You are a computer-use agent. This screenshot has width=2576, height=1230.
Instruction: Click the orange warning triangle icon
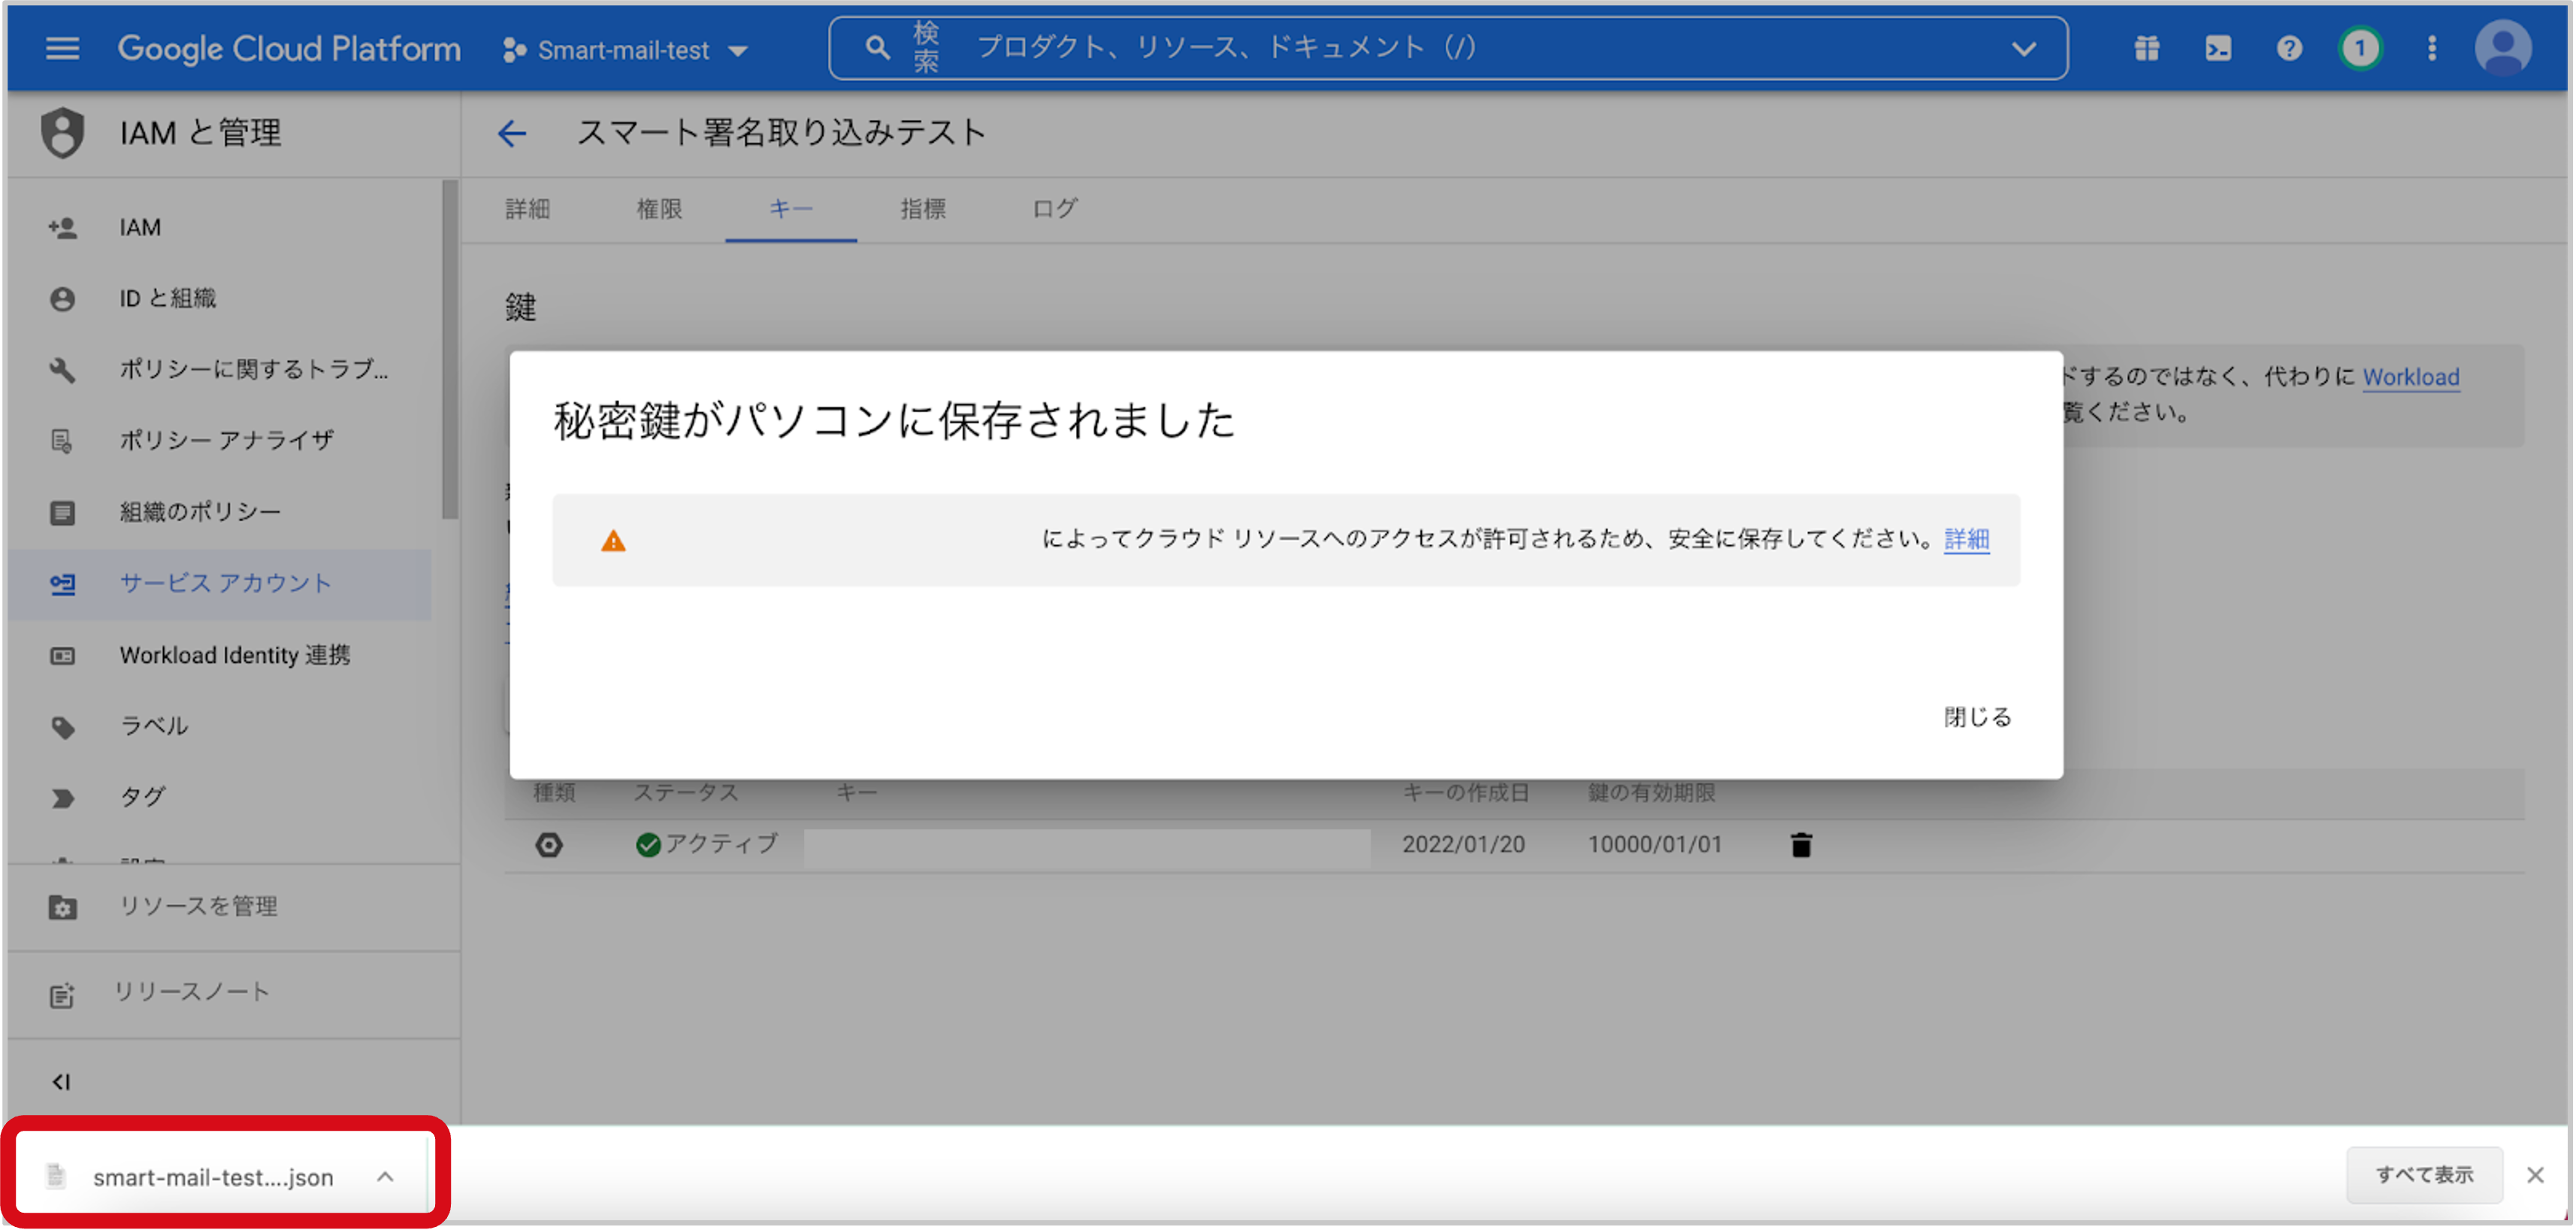[613, 541]
